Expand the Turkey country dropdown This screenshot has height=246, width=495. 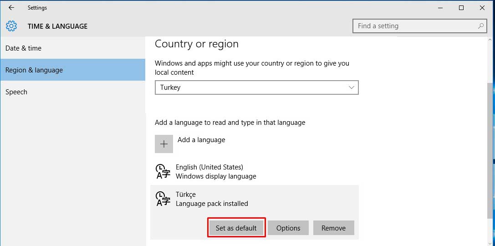[256, 87]
